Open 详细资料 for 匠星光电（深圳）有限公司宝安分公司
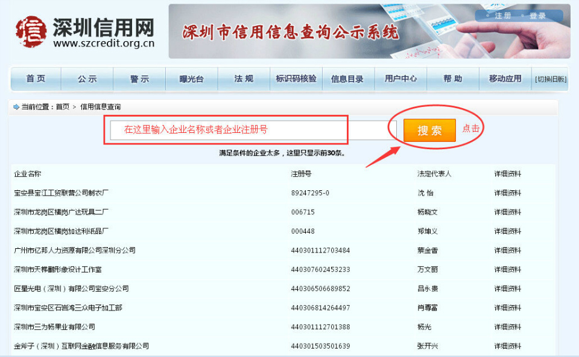579x357 pixels. (x=508, y=289)
